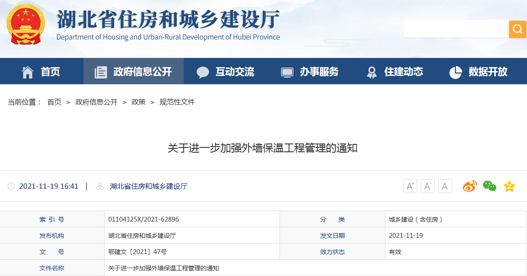Click the clock icon on 数据开放
The image size is (527, 276).
[455, 71]
